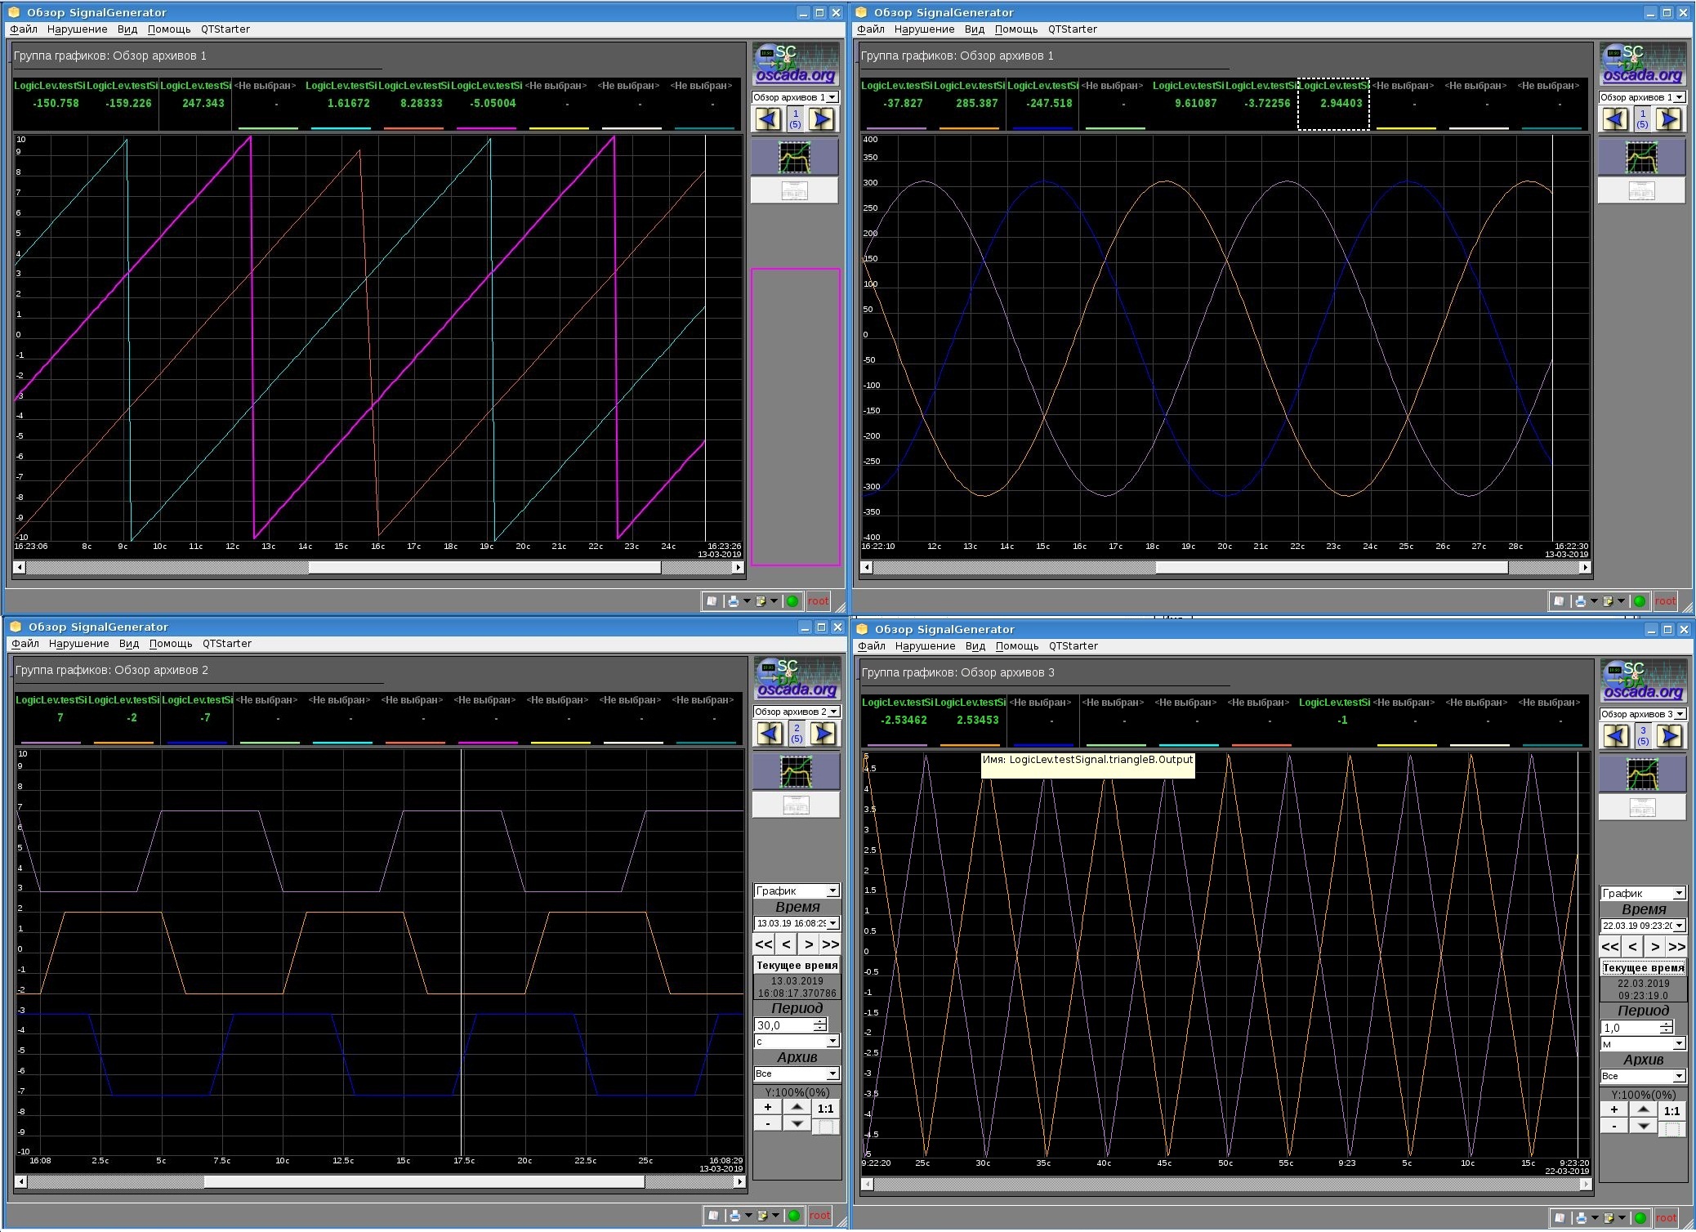Open 'Нарушение' menu in top-left window
Viewport: 1696px width, 1232px height.
(77, 29)
